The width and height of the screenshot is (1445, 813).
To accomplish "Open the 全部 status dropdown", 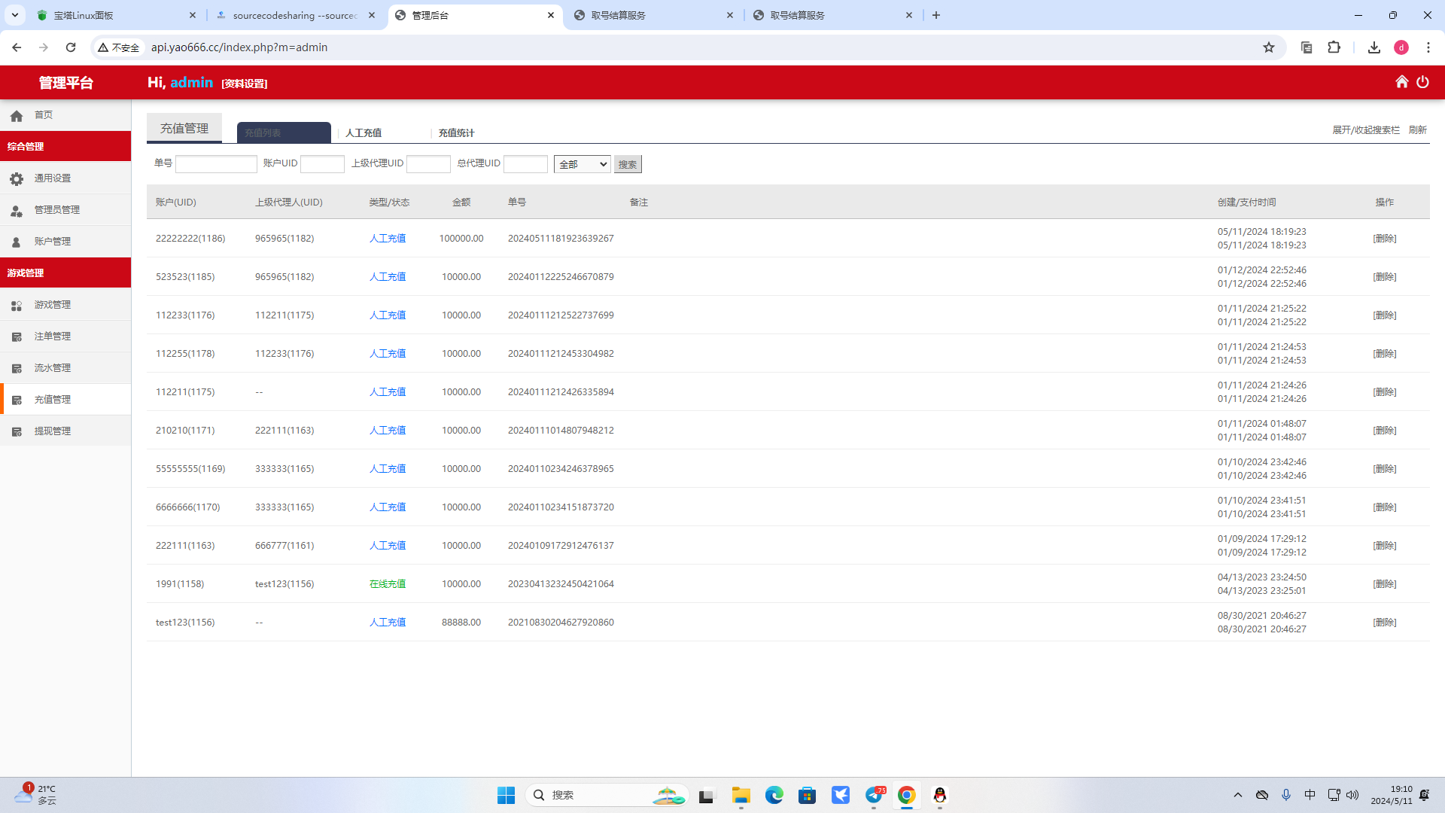I will click(x=582, y=164).
